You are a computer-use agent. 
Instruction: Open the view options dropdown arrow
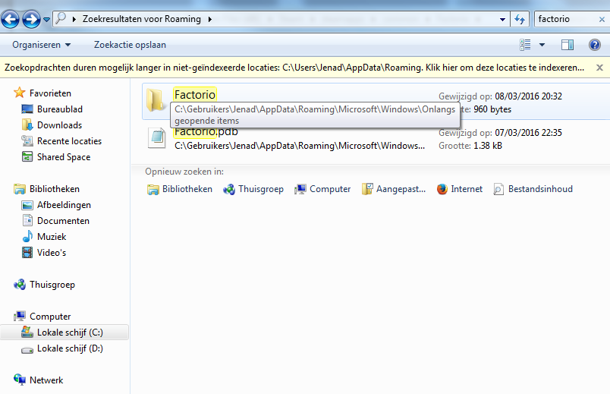click(542, 45)
